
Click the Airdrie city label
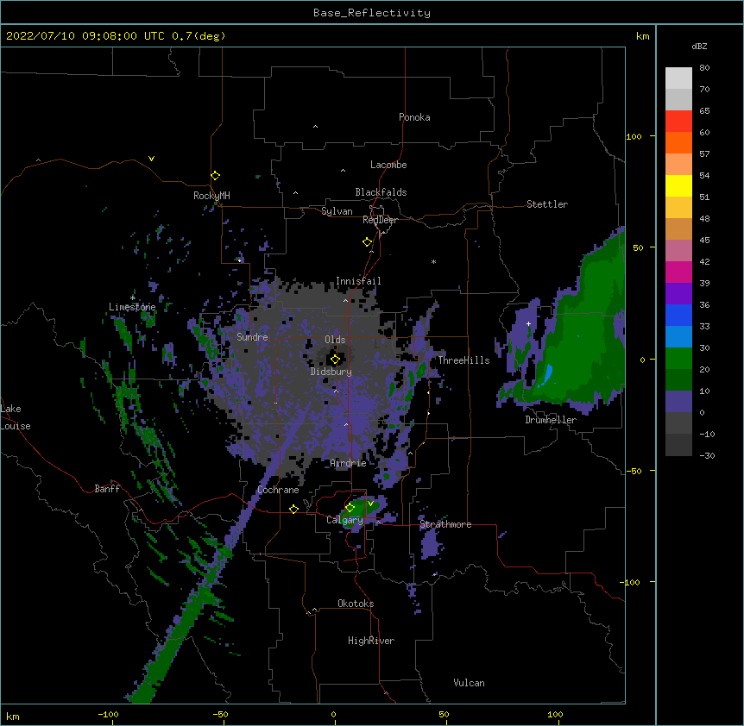pyautogui.click(x=348, y=463)
